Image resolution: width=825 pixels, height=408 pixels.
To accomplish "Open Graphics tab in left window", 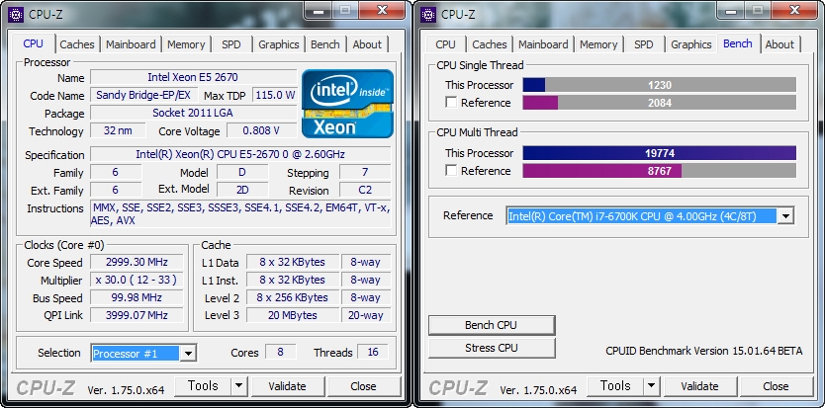I will (x=278, y=44).
